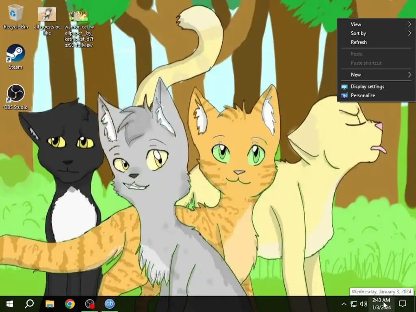
Task: Select the Steam desktop shortcut
Action: coord(15,57)
